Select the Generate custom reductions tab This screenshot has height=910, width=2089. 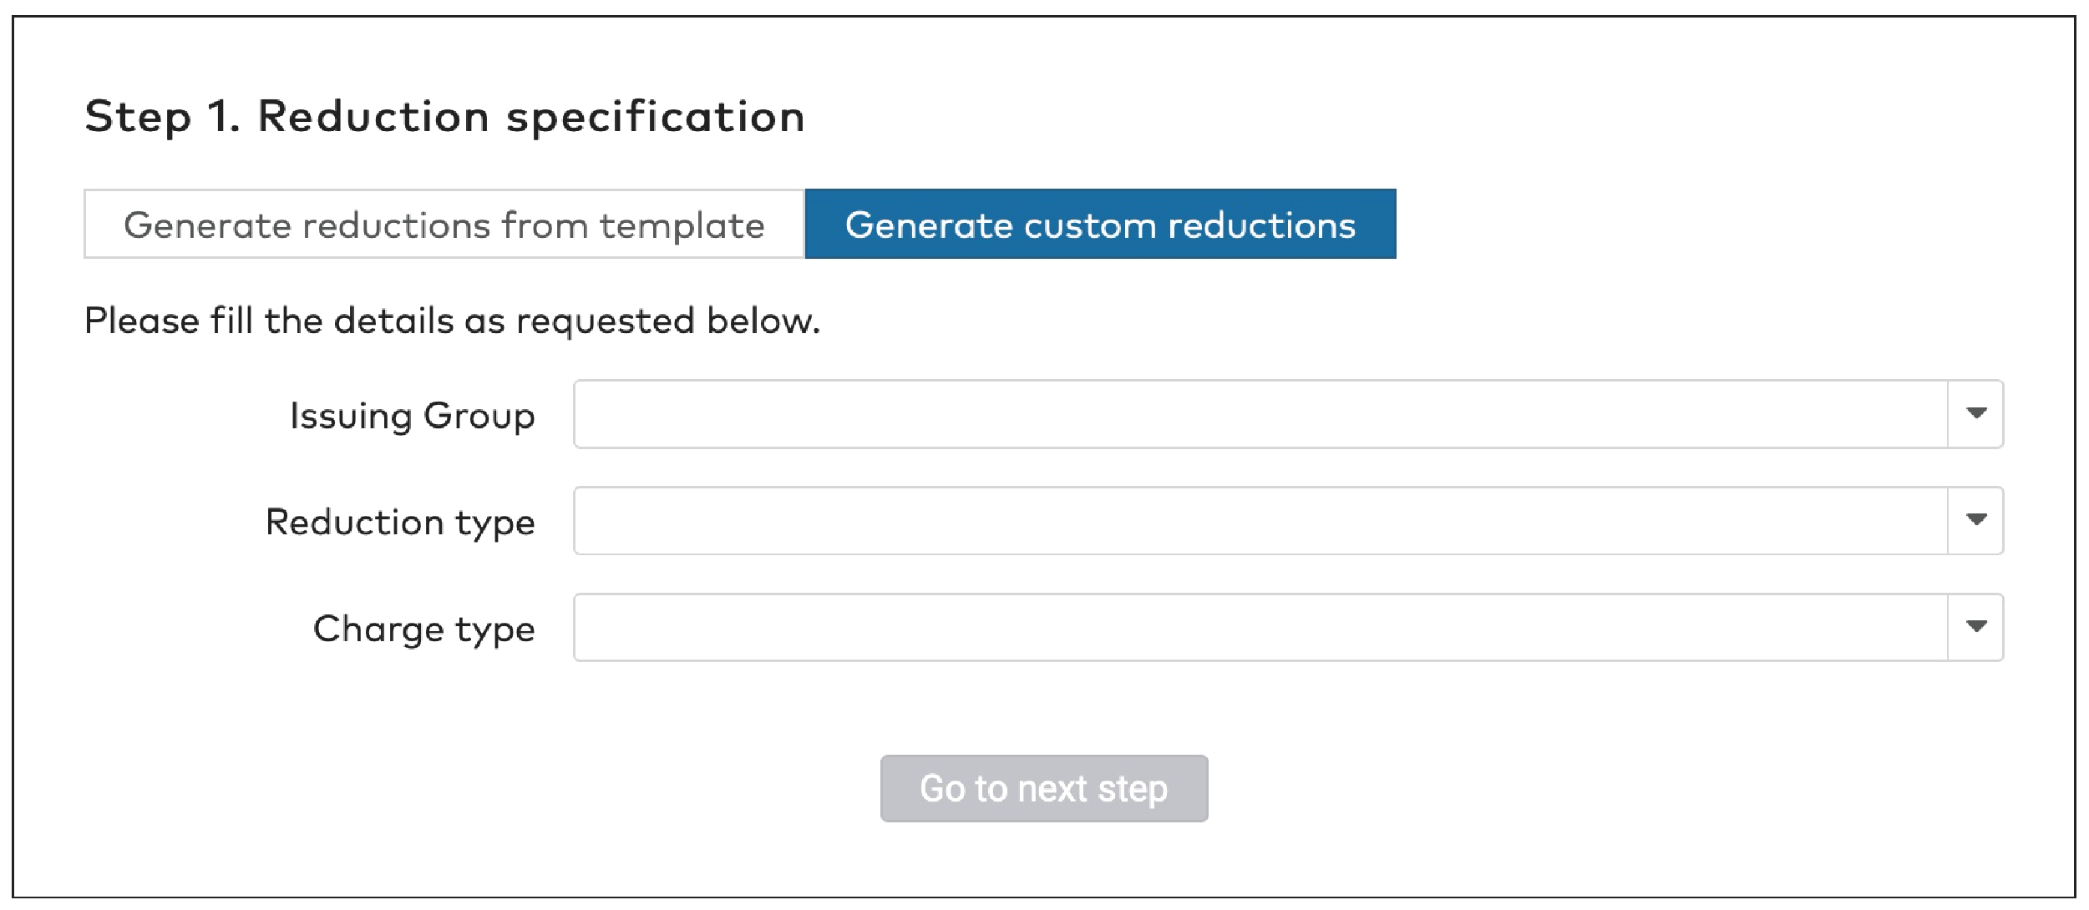(x=1100, y=224)
